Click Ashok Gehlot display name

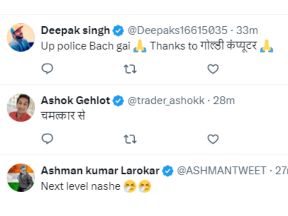tap(75, 100)
